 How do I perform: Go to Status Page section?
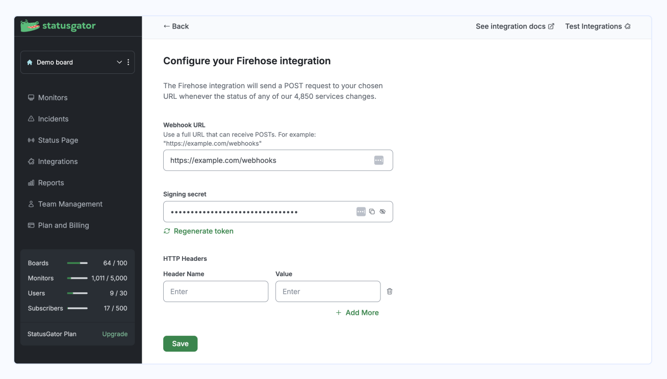(x=58, y=140)
